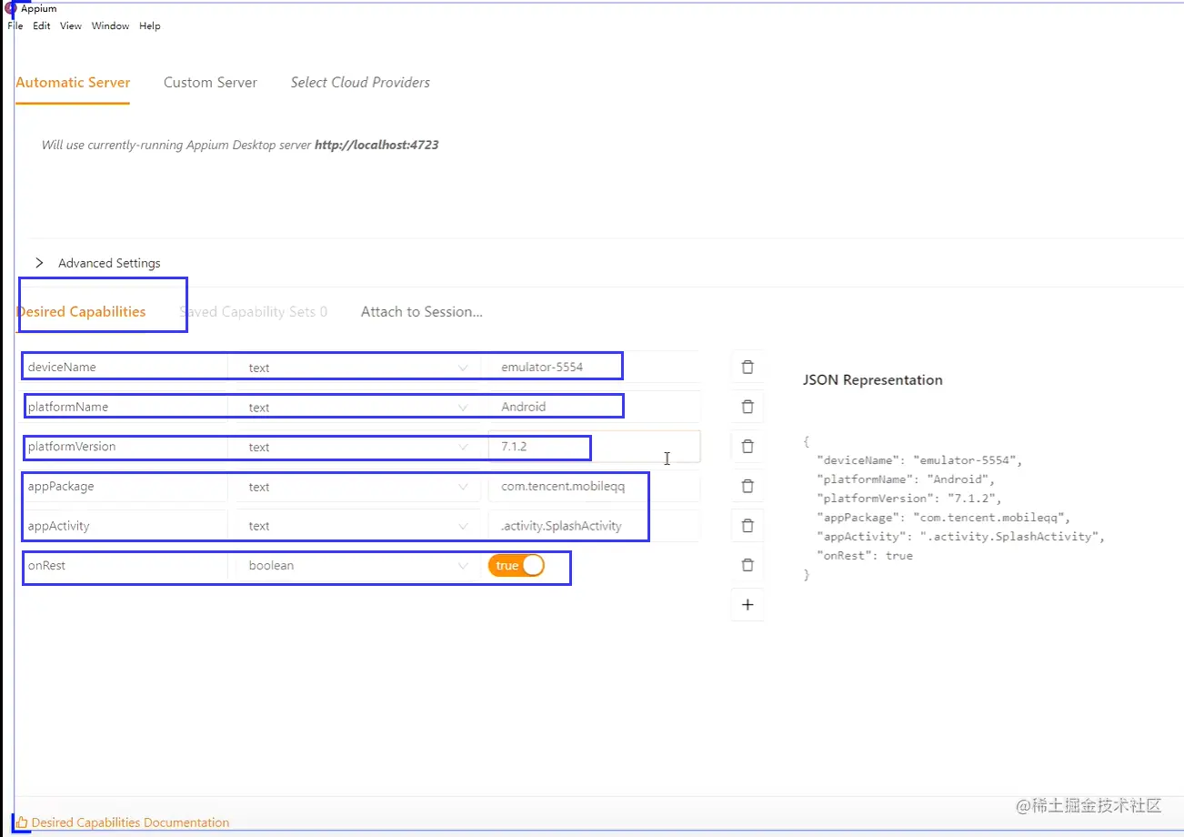The image size is (1184, 837).
Task: Delete the onRest capability row
Action: [x=748, y=565]
